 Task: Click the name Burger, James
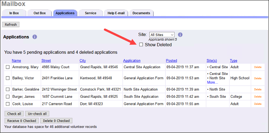23,96
